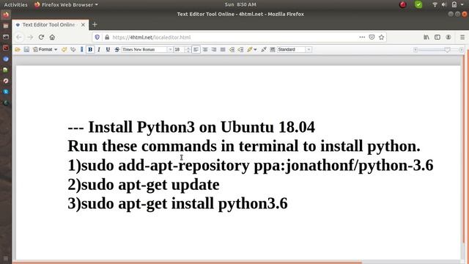Reload the current page

(41, 37)
